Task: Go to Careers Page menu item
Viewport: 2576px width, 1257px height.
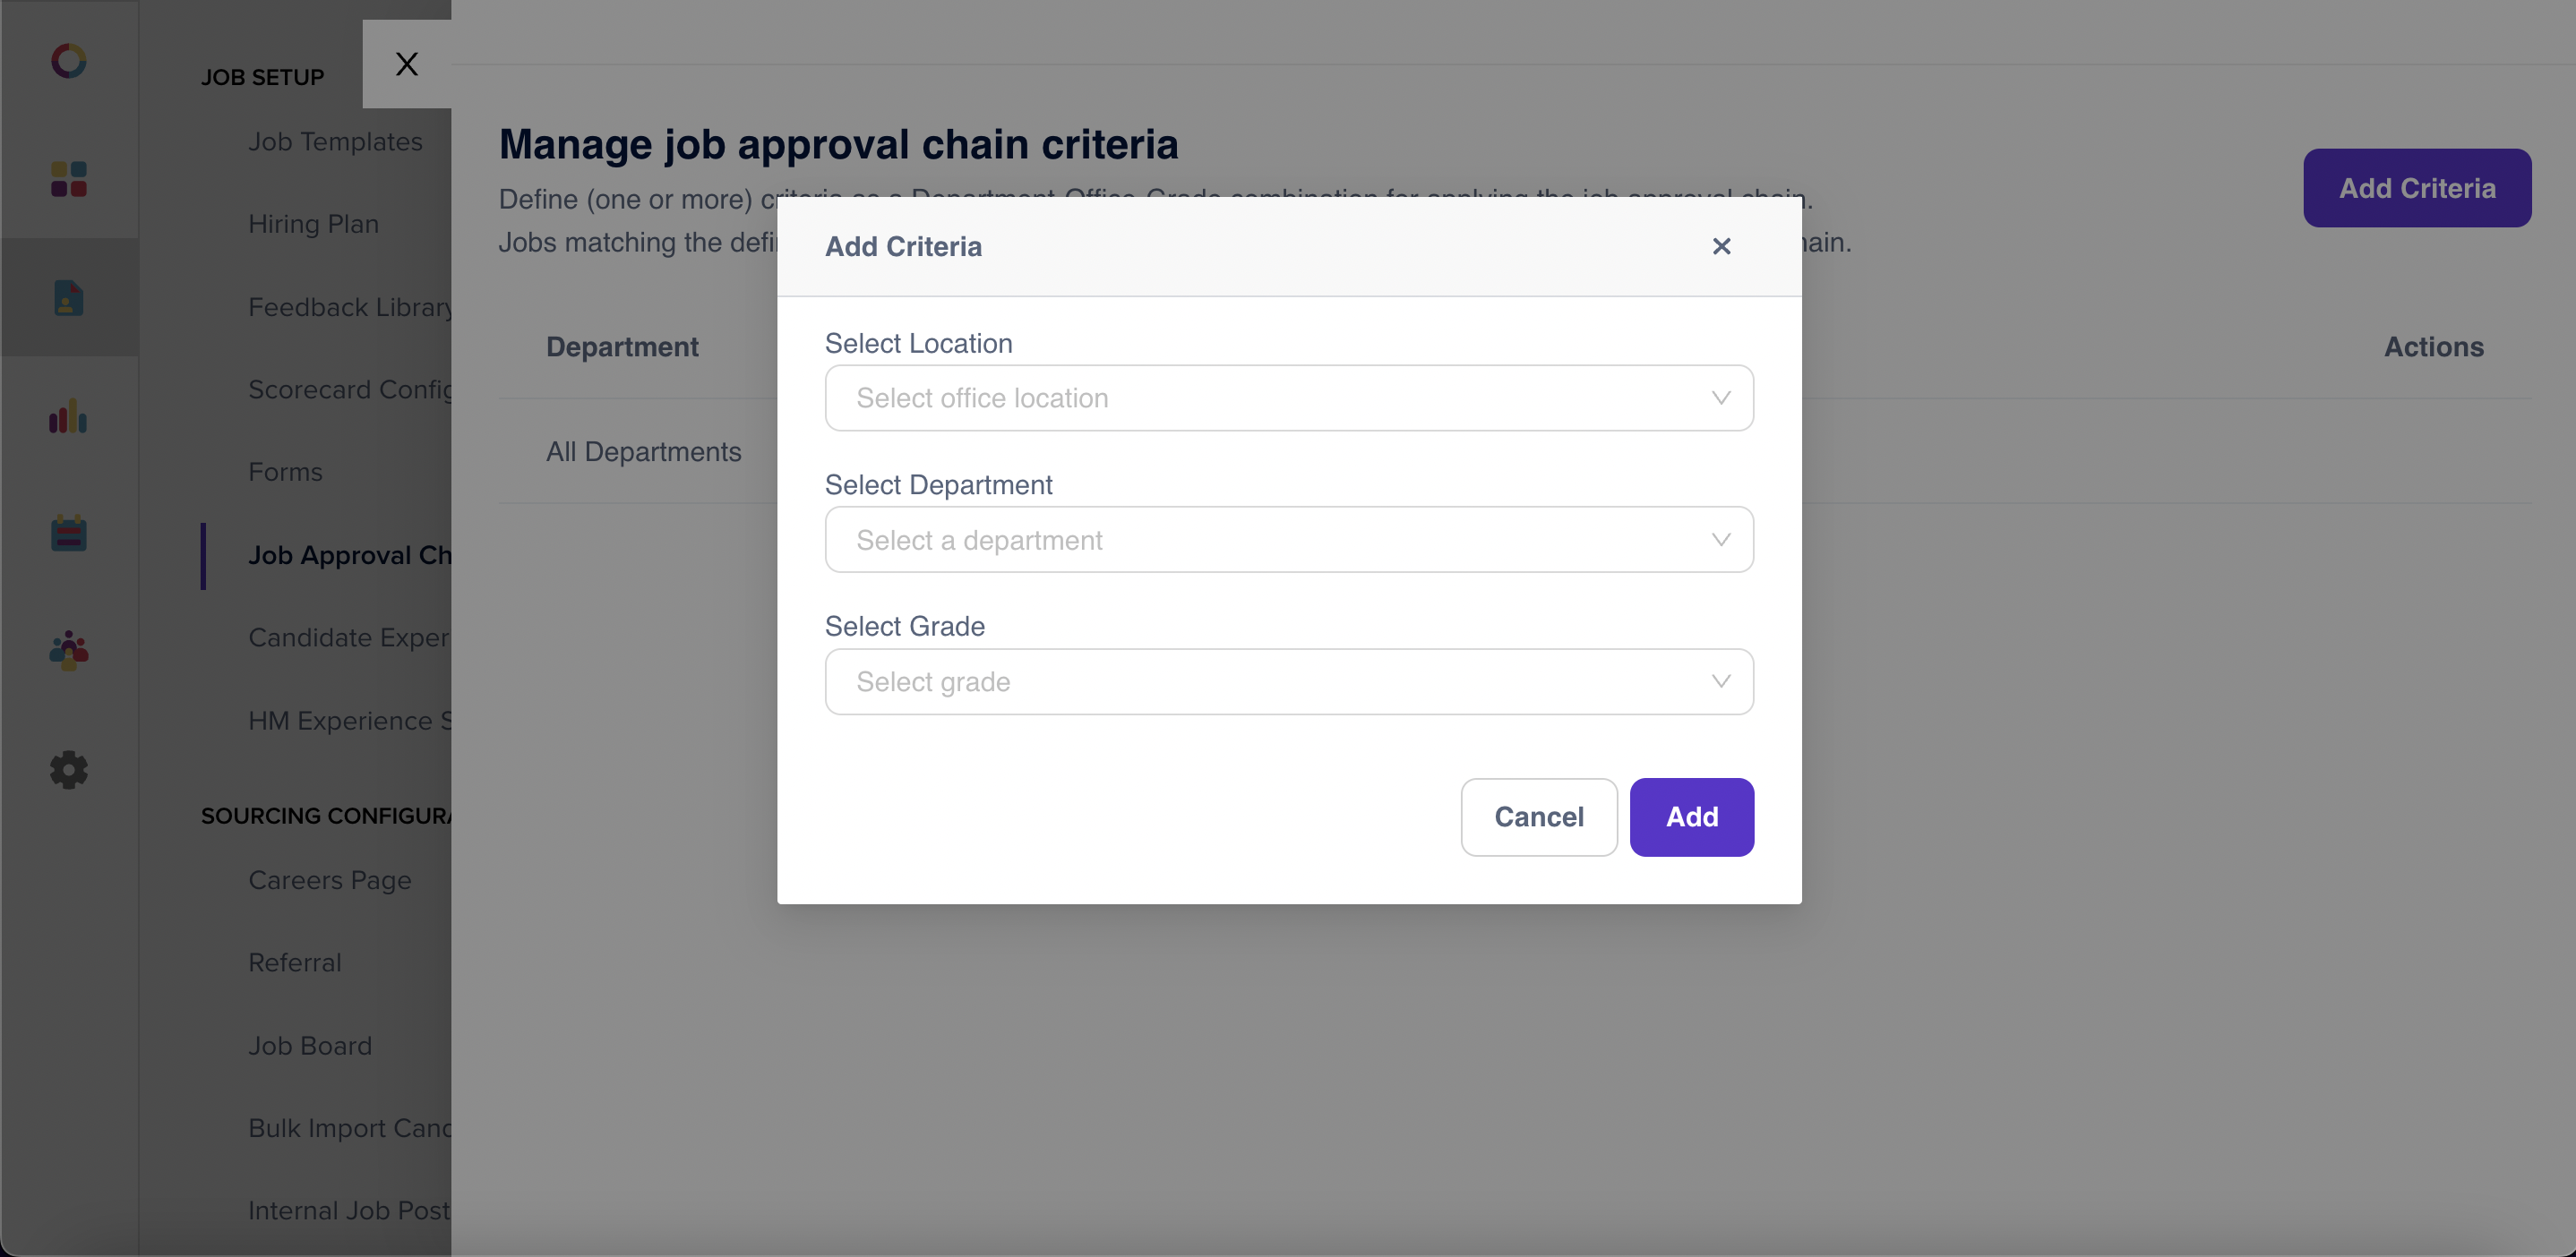Action: click(330, 880)
